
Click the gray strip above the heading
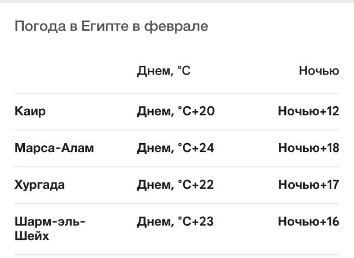[x=177, y=2]
